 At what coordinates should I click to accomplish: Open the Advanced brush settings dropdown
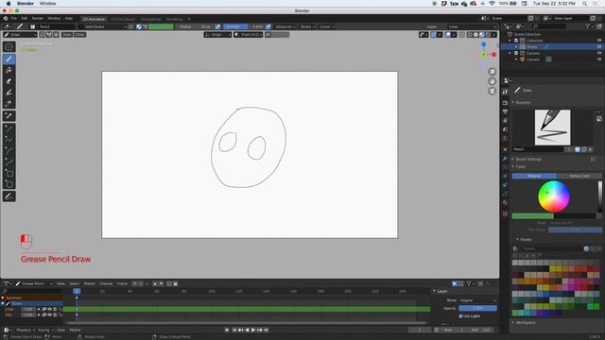285,26
